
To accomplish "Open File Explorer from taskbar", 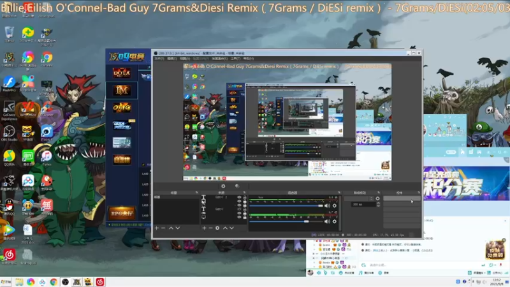I will click(x=19, y=282).
